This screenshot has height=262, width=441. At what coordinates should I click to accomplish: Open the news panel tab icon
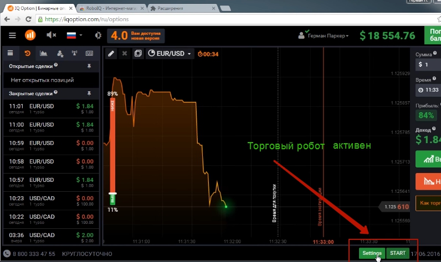coord(89,53)
